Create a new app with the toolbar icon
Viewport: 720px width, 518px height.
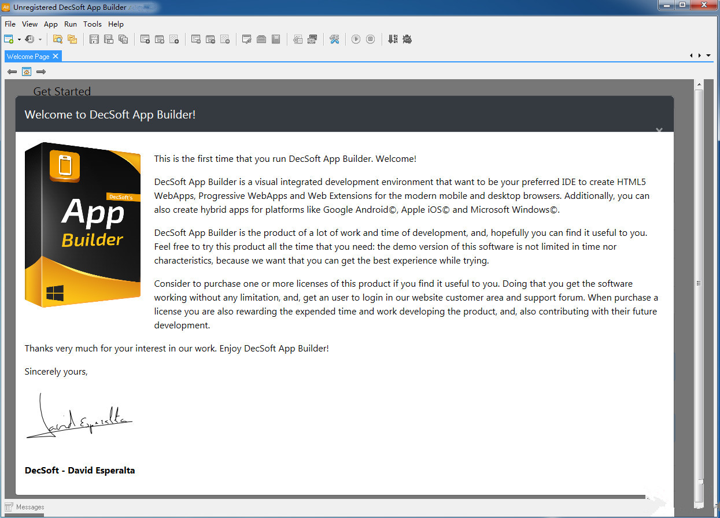coord(9,39)
